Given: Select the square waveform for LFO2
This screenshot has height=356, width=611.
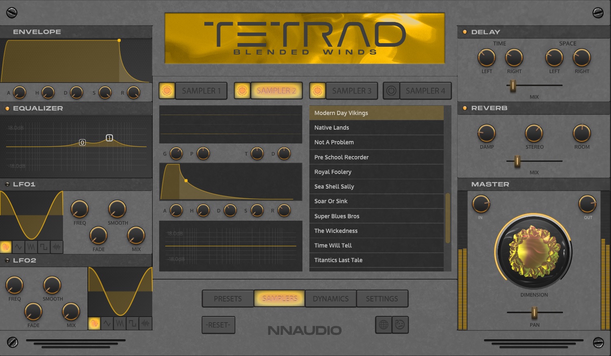Looking at the screenshot, I should (132, 323).
